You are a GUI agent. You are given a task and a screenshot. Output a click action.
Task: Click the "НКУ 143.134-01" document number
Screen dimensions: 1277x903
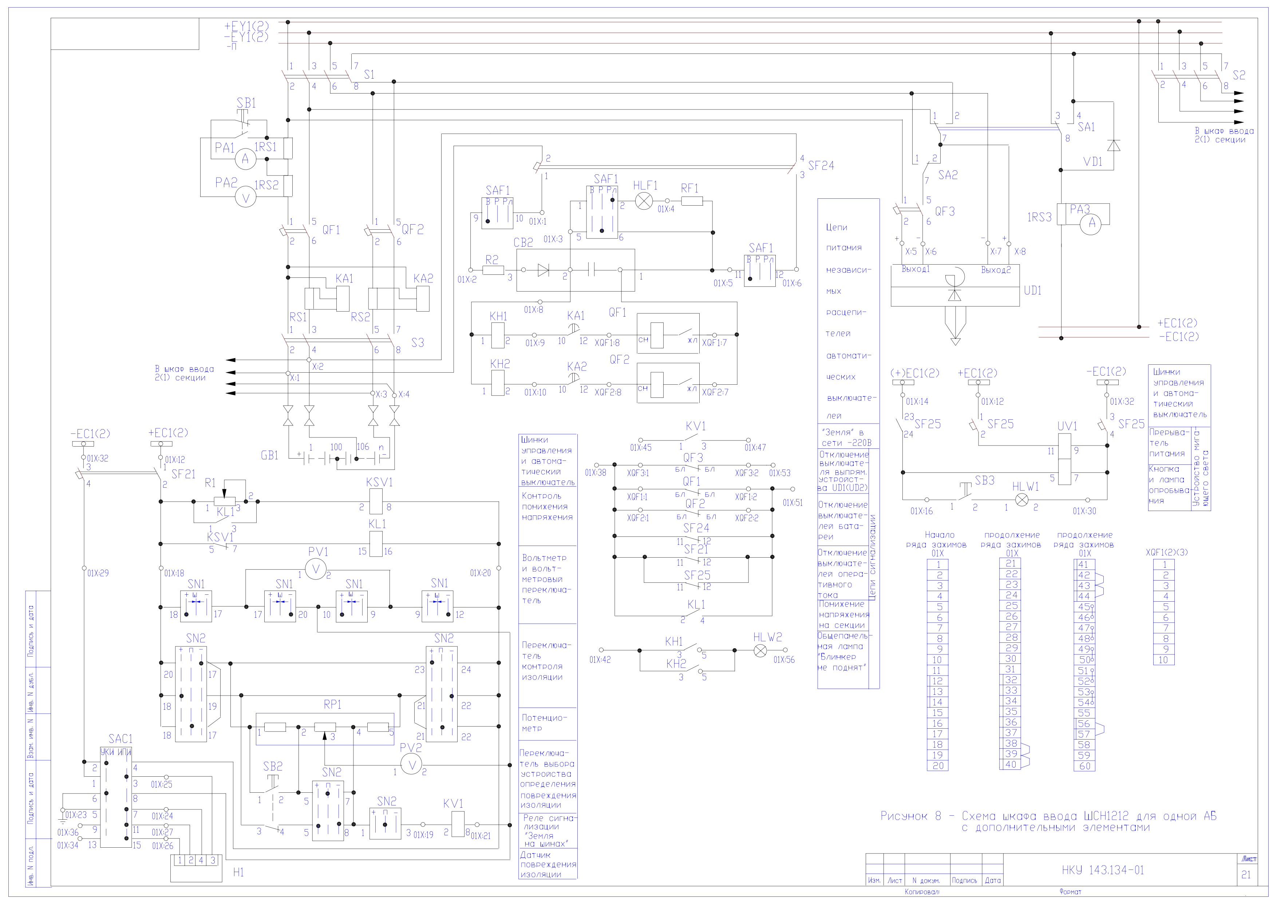1103,870
